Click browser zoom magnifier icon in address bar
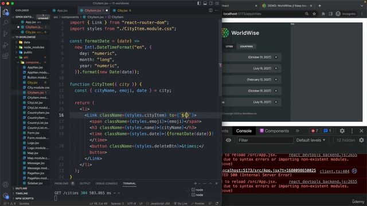 tap(307, 14)
